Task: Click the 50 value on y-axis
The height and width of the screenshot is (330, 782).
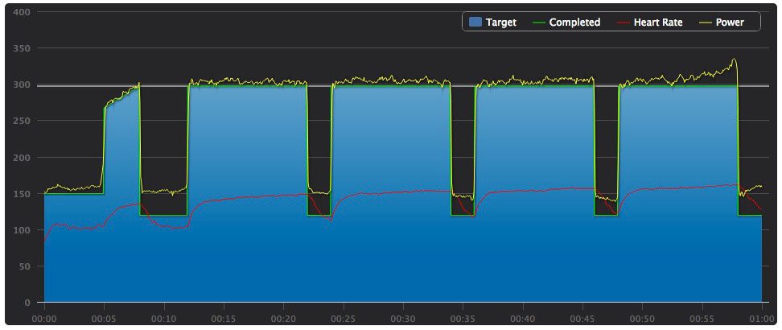Action: click(26, 266)
